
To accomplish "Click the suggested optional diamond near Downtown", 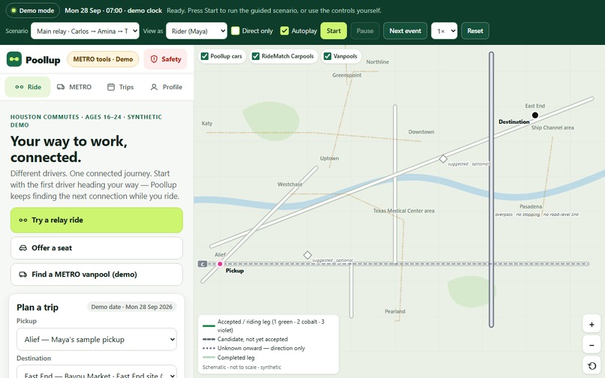I will click(x=444, y=158).
